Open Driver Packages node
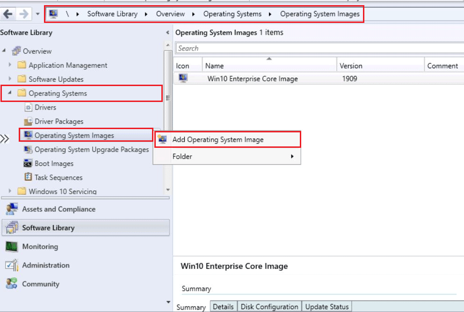 click(x=59, y=121)
